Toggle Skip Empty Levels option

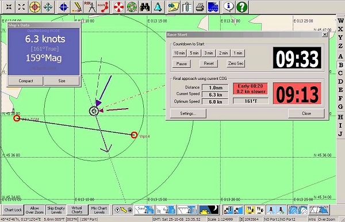(x=56, y=210)
